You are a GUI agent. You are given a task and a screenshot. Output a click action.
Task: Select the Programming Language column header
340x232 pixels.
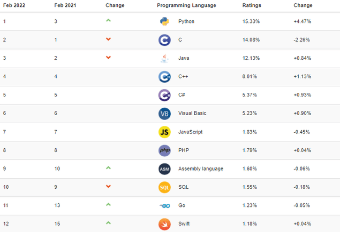tap(186, 5)
